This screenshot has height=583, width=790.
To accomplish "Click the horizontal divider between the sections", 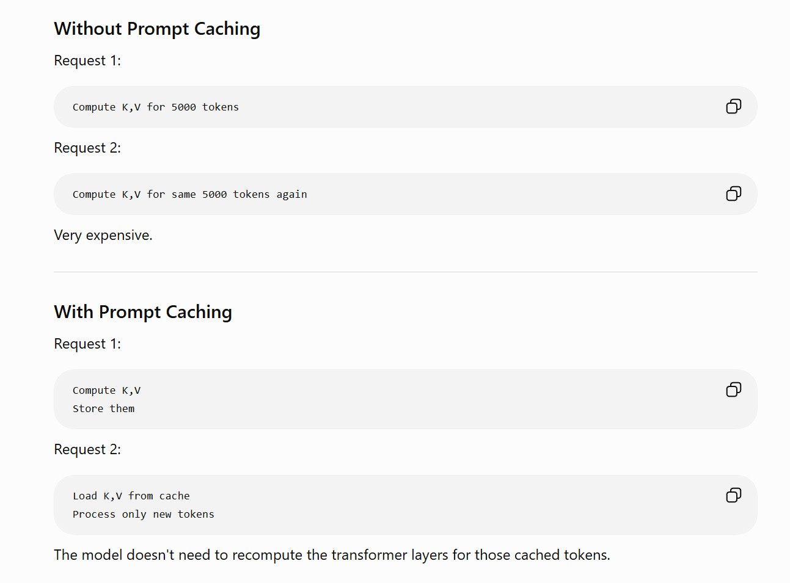I will 406,272.
